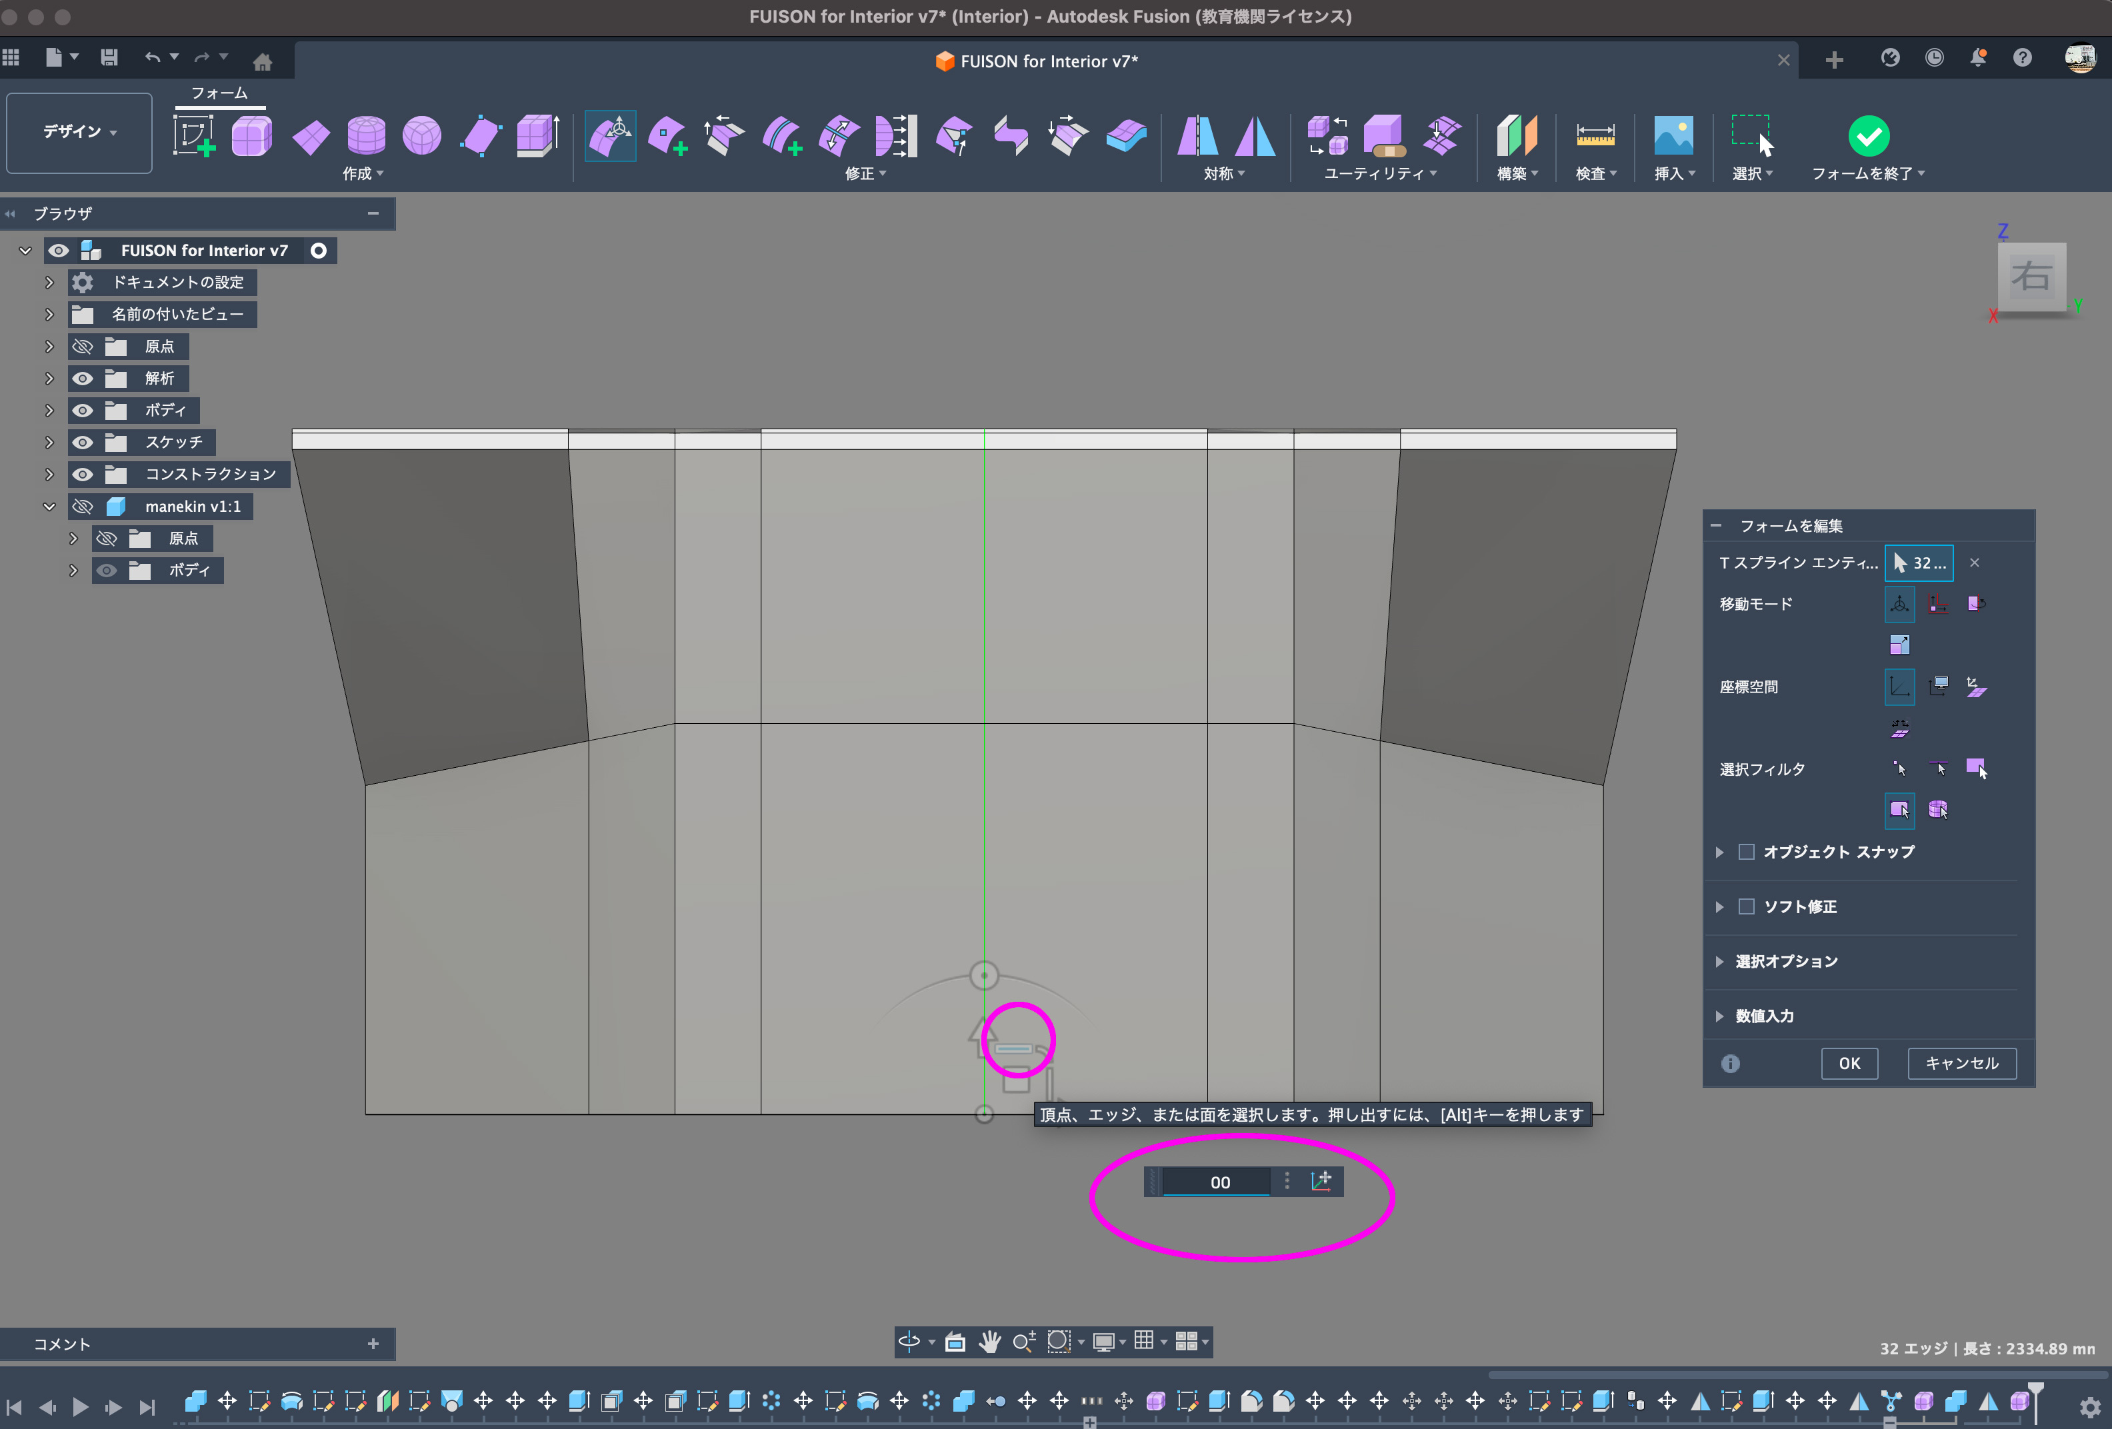The image size is (2112, 1429).
Task: Open the デザイン workspace dropdown
Action: click(x=79, y=132)
